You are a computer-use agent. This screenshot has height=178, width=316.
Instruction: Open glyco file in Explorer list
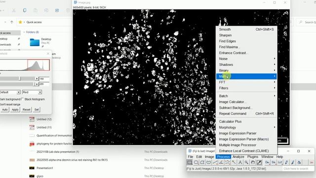pos(40,176)
